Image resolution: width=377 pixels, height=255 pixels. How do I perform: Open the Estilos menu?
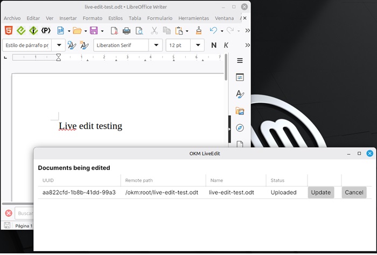coord(115,18)
